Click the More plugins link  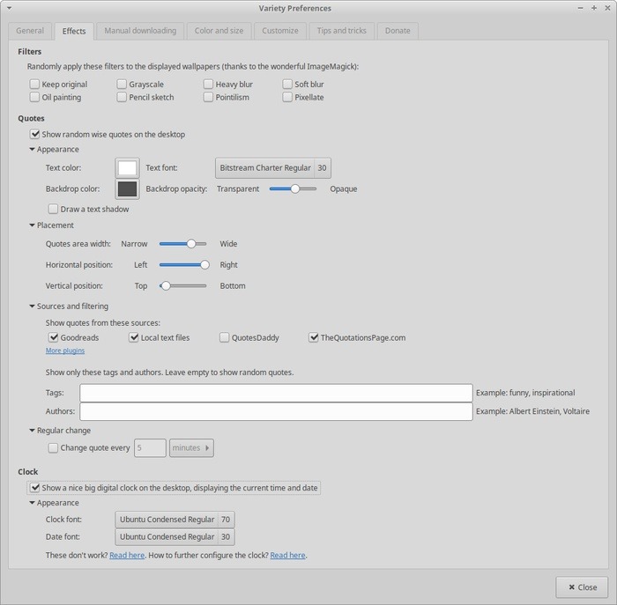click(65, 350)
